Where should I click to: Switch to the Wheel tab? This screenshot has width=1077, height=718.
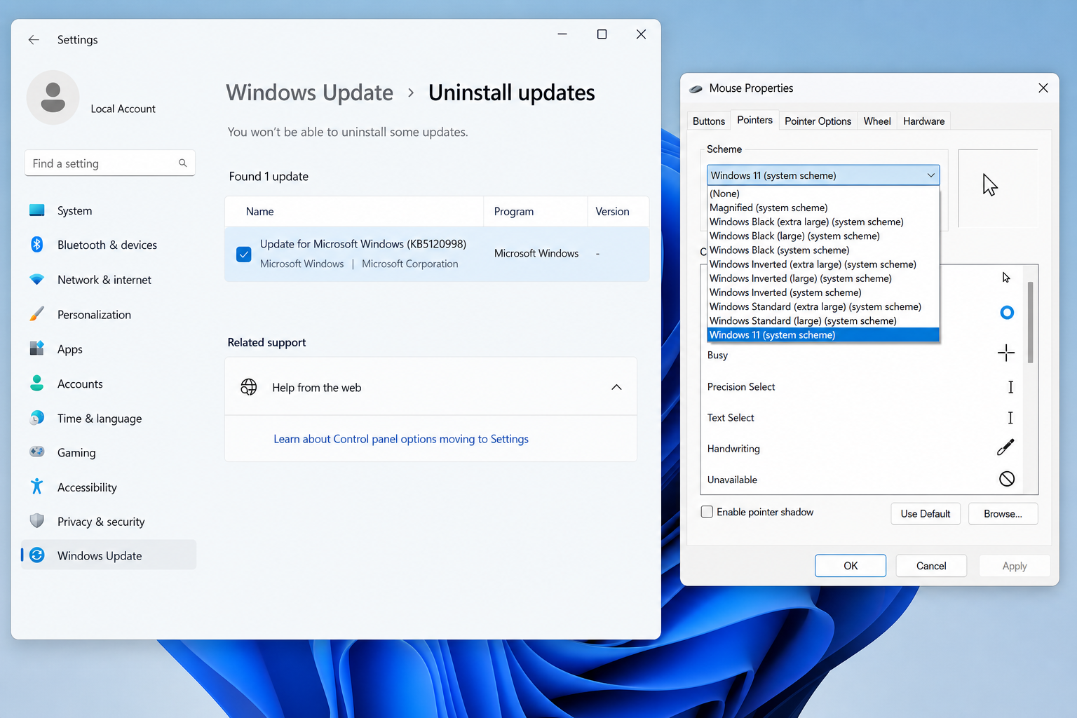pyautogui.click(x=877, y=121)
